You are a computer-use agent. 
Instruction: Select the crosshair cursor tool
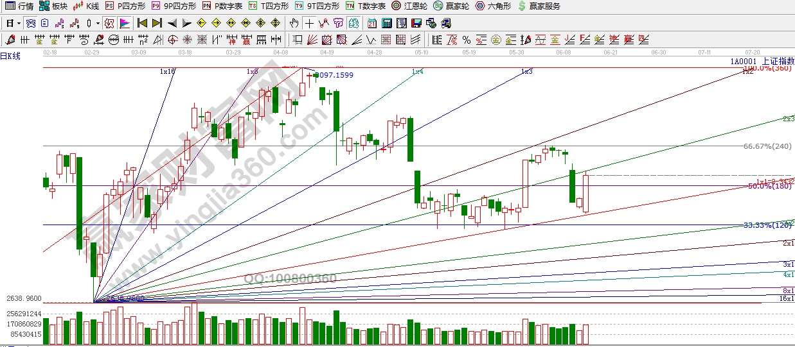click(x=309, y=24)
